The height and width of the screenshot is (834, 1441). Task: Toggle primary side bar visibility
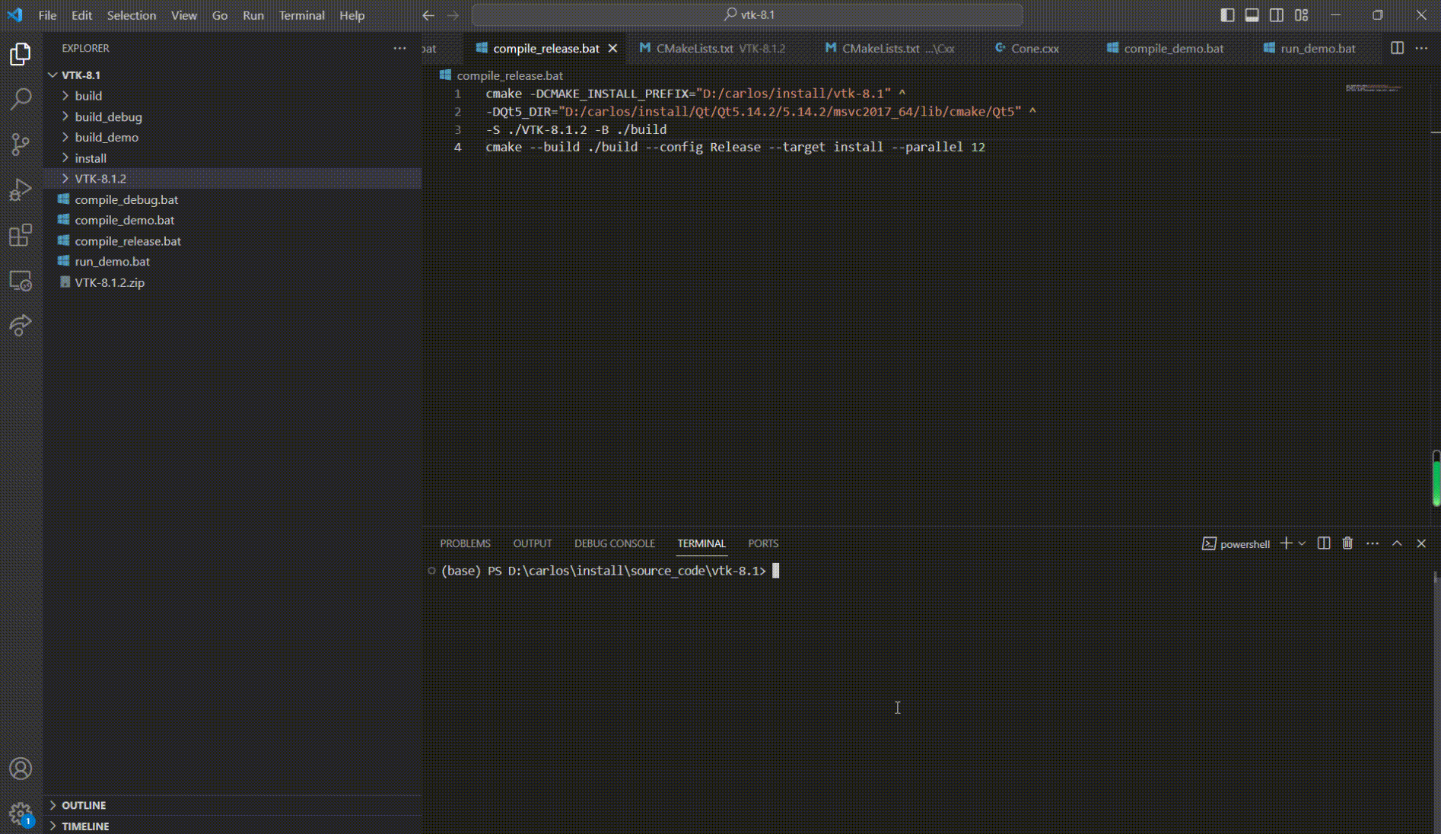point(1227,15)
